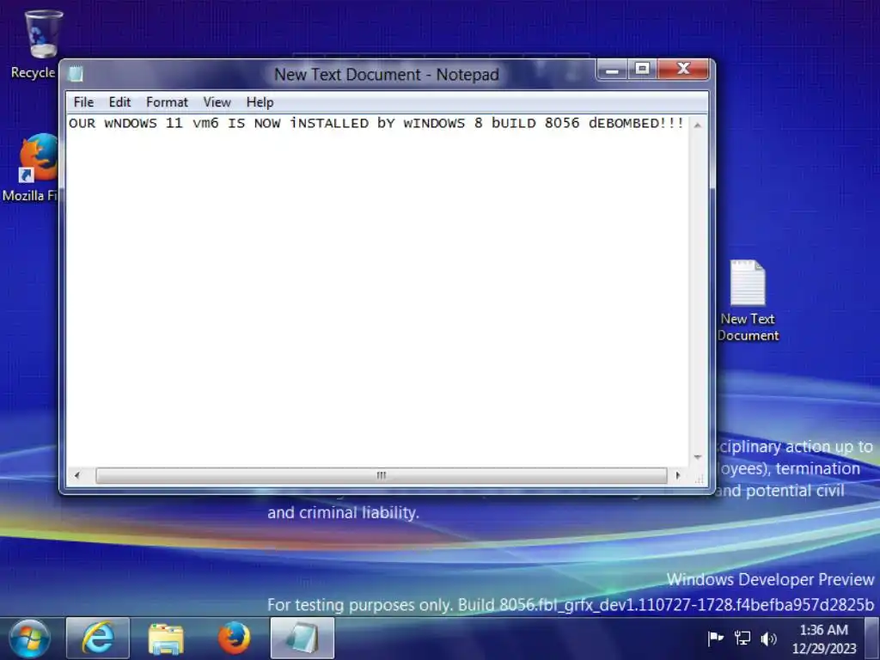
Task: Select the New Text Document desktop file
Action: pyautogui.click(x=748, y=301)
